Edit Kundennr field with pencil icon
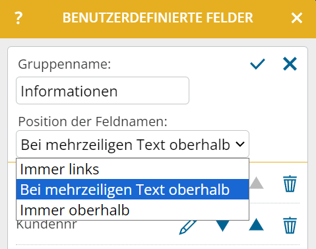Image resolution: width=316 pixels, height=249 pixels. click(187, 227)
